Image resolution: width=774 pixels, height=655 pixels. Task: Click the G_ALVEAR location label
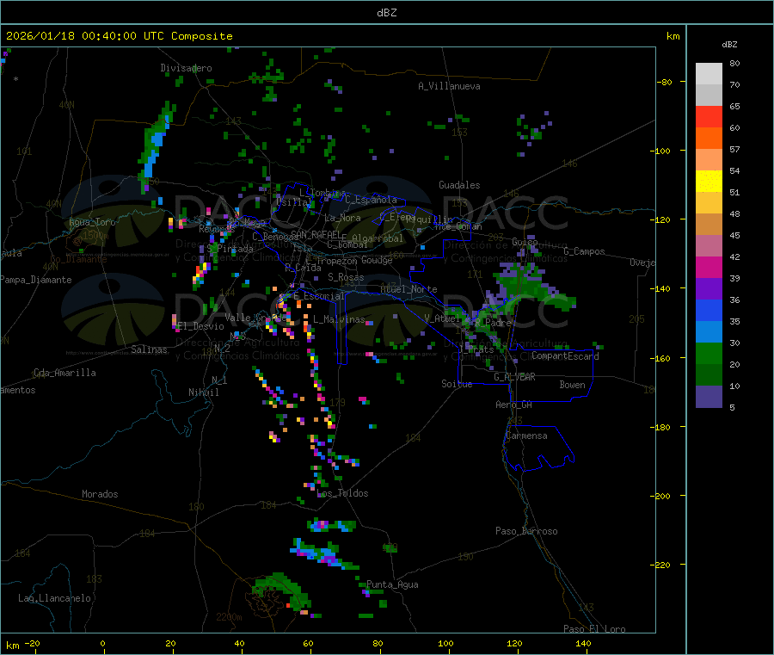(514, 377)
